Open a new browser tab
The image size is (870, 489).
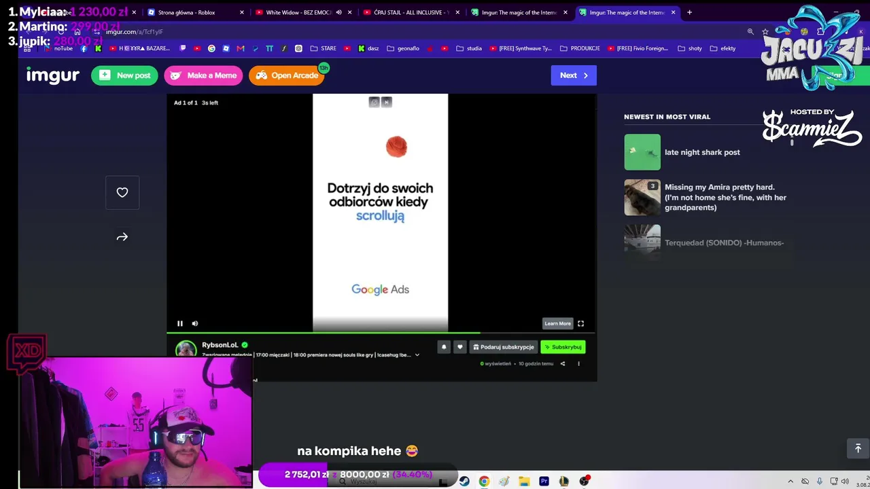(x=689, y=12)
